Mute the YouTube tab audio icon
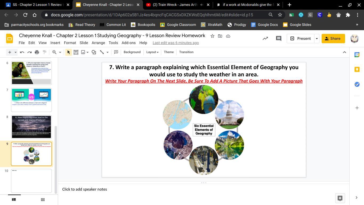364x205 pixels. 202,5
